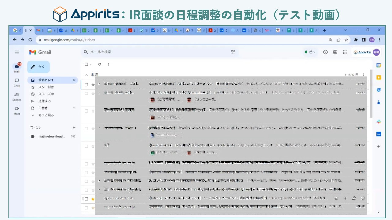
Task: Open Box add-on in side panel
Action: [x=379, y=134]
